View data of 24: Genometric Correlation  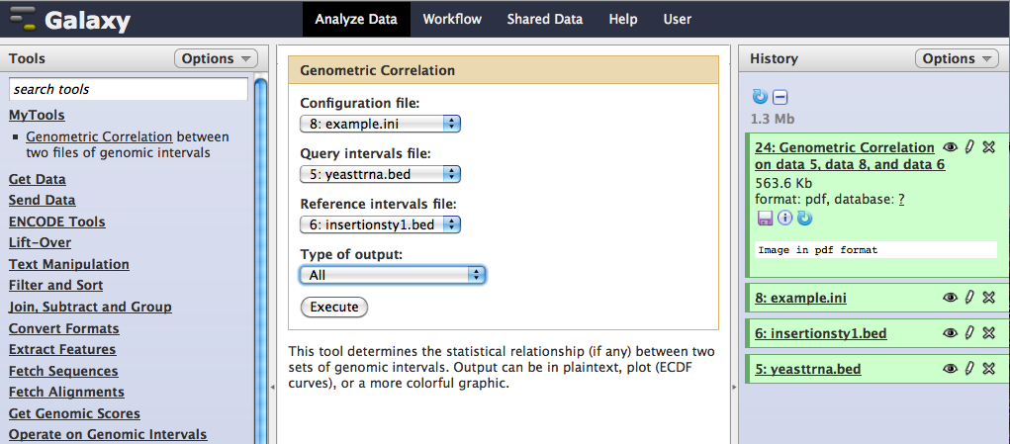coord(951,147)
